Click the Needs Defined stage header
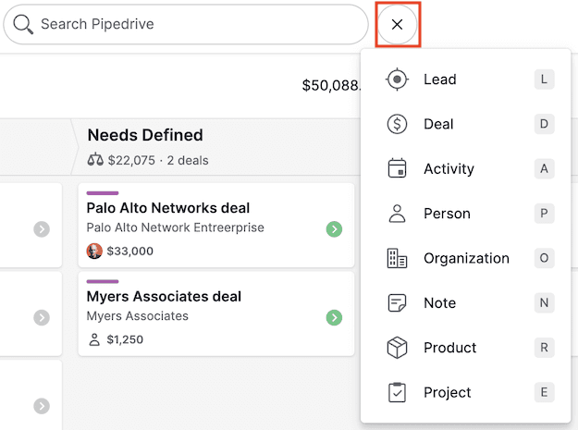Screen dimensions: 578x430 (x=145, y=136)
